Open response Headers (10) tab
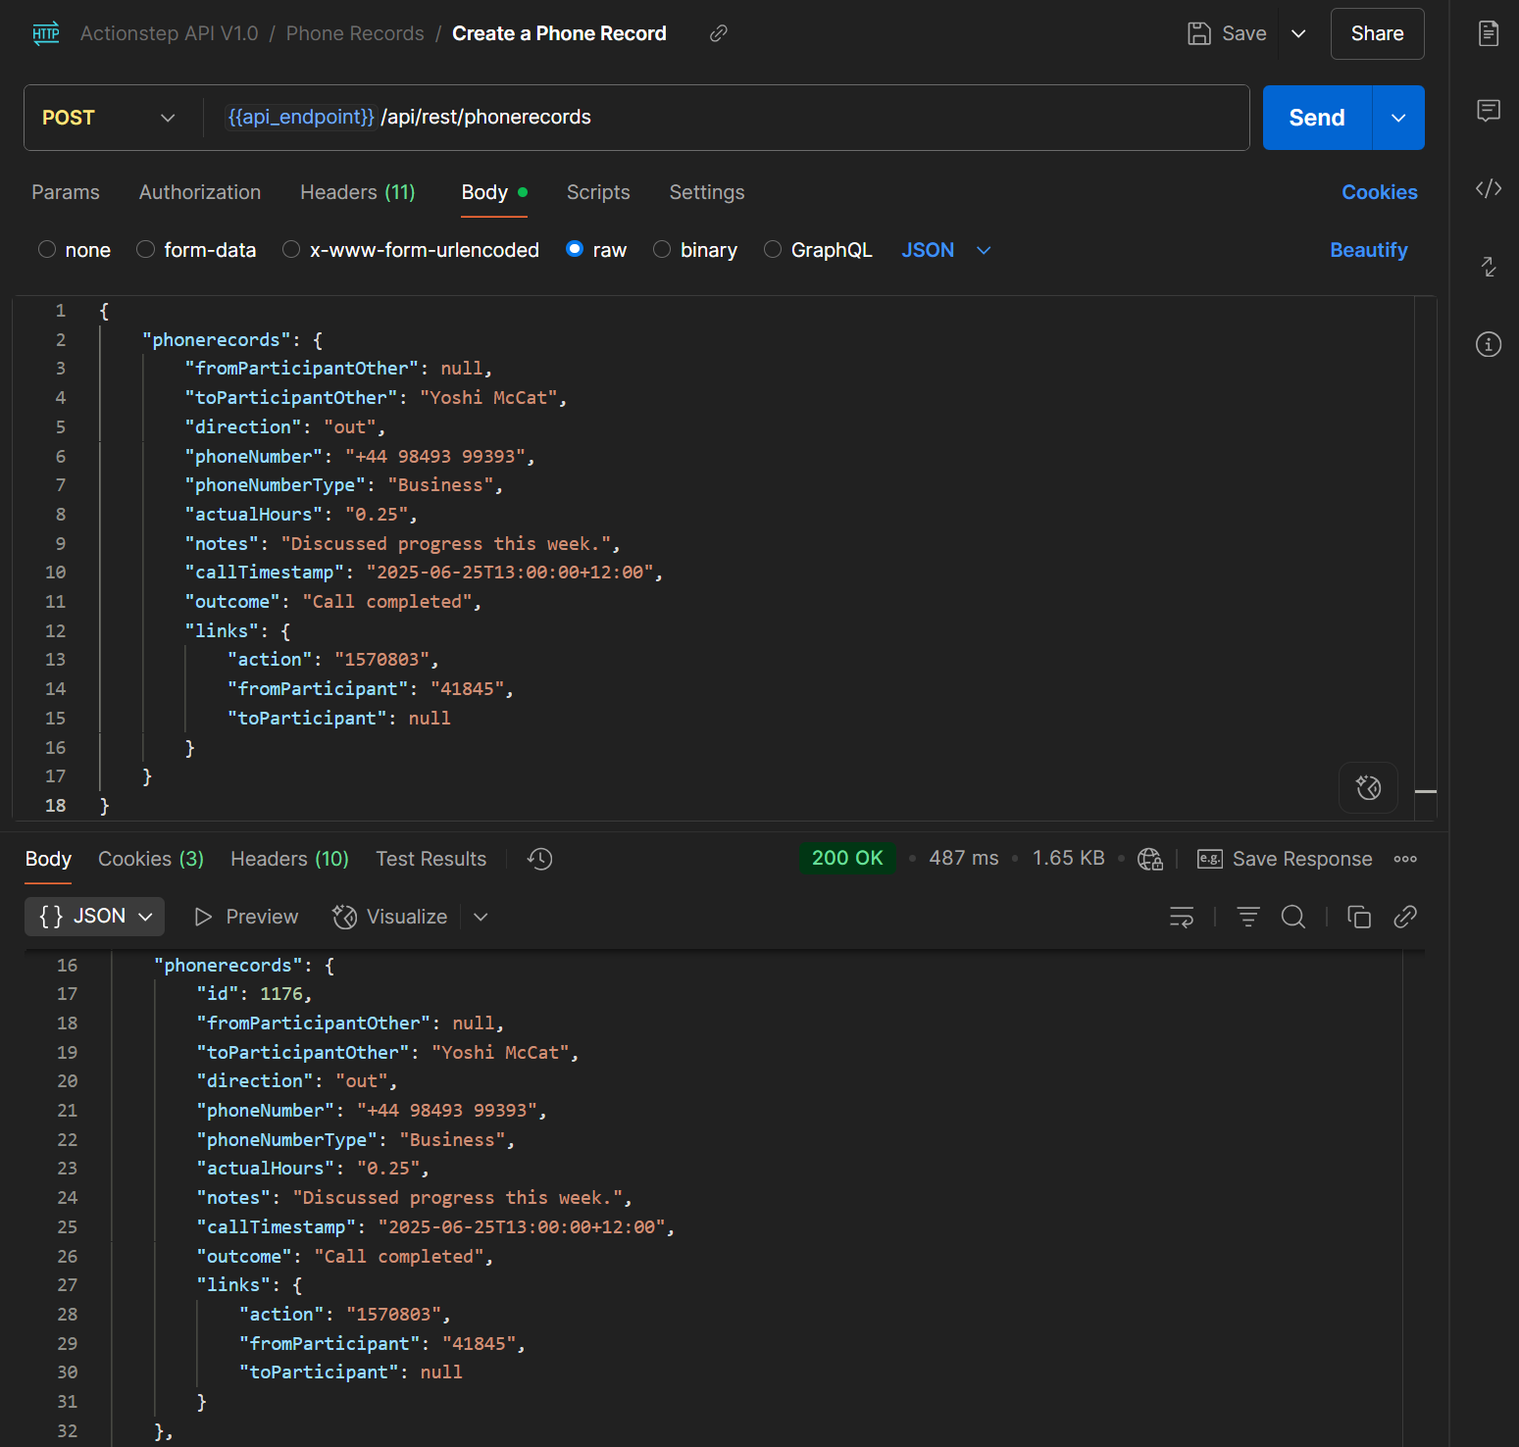This screenshot has width=1519, height=1447. click(x=289, y=859)
